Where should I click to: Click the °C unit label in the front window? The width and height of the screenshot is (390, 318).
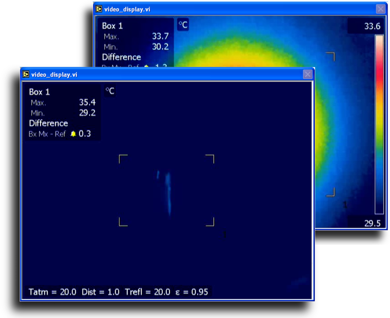click(110, 91)
